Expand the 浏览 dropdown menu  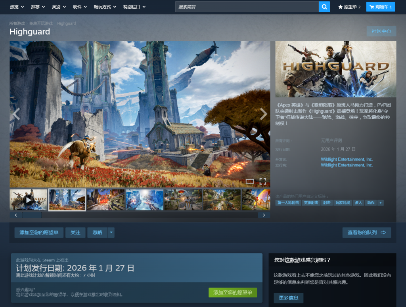coord(17,7)
